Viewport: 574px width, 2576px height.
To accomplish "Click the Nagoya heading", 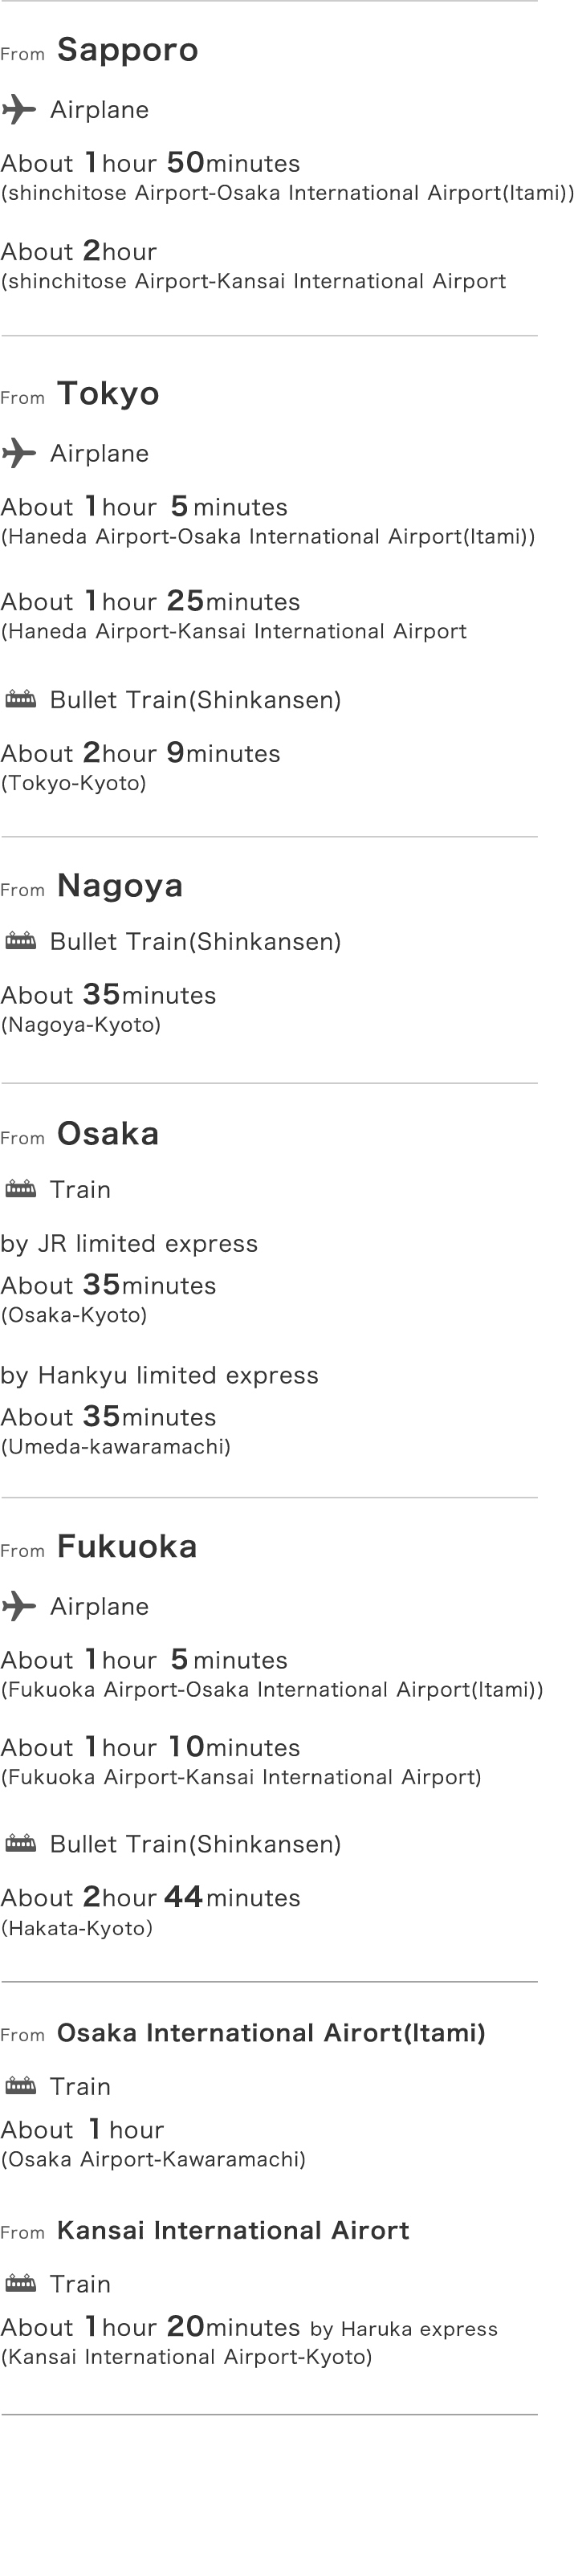I will click(120, 885).
